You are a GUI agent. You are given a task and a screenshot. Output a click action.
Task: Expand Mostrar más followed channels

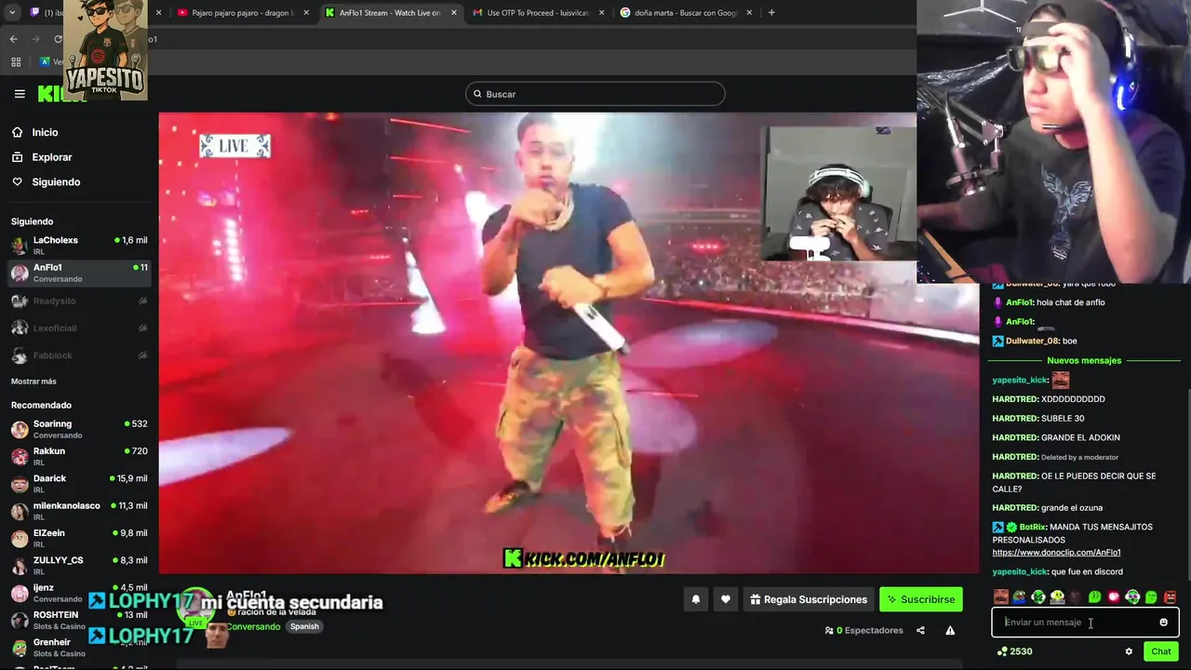pyautogui.click(x=33, y=382)
